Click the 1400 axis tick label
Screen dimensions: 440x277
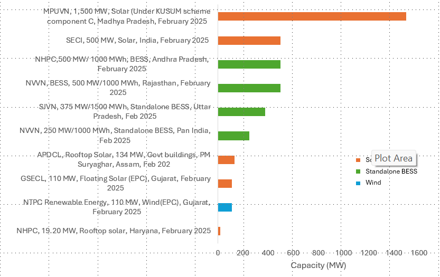(394, 253)
